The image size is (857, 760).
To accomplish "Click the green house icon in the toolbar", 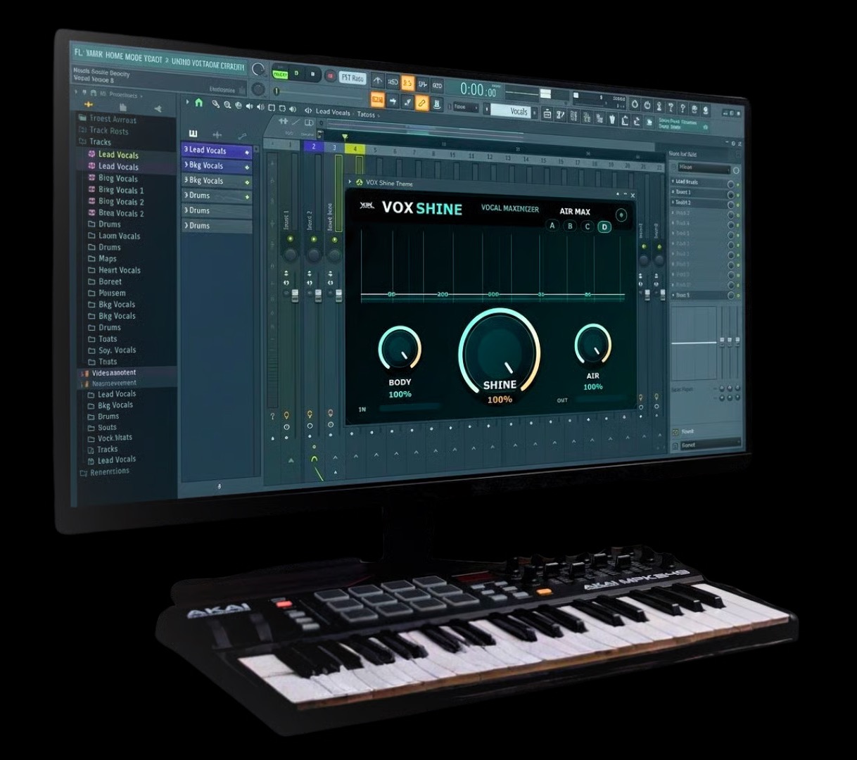I will [199, 103].
